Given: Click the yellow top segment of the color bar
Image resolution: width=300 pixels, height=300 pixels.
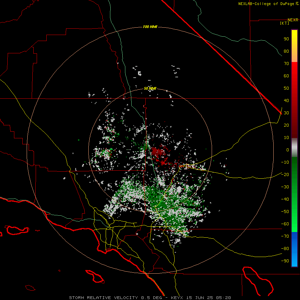Looking at the screenshot, I should tap(294, 46).
